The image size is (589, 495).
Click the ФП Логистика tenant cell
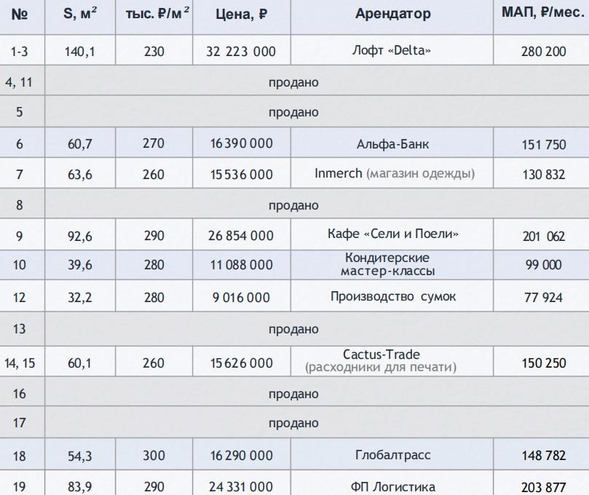click(x=392, y=486)
